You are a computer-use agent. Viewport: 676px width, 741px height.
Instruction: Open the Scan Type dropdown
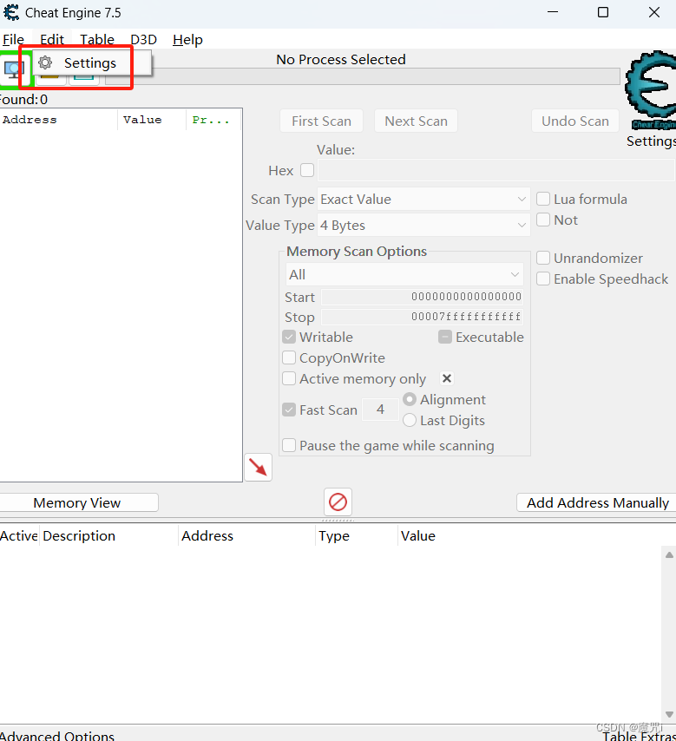pyautogui.click(x=423, y=199)
